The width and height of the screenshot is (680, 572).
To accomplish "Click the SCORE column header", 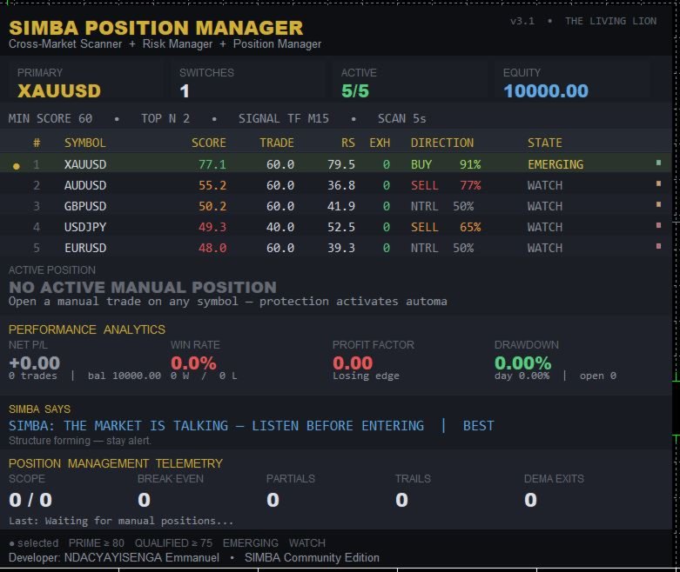I will [209, 143].
